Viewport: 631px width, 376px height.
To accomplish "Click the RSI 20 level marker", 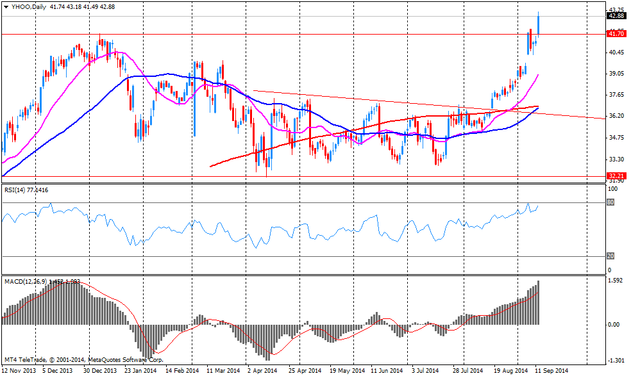I will [x=610, y=256].
